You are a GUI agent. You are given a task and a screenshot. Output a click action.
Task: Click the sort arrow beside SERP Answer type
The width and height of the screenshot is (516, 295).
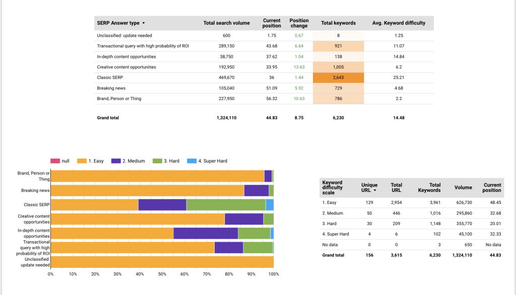tap(144, 23)
